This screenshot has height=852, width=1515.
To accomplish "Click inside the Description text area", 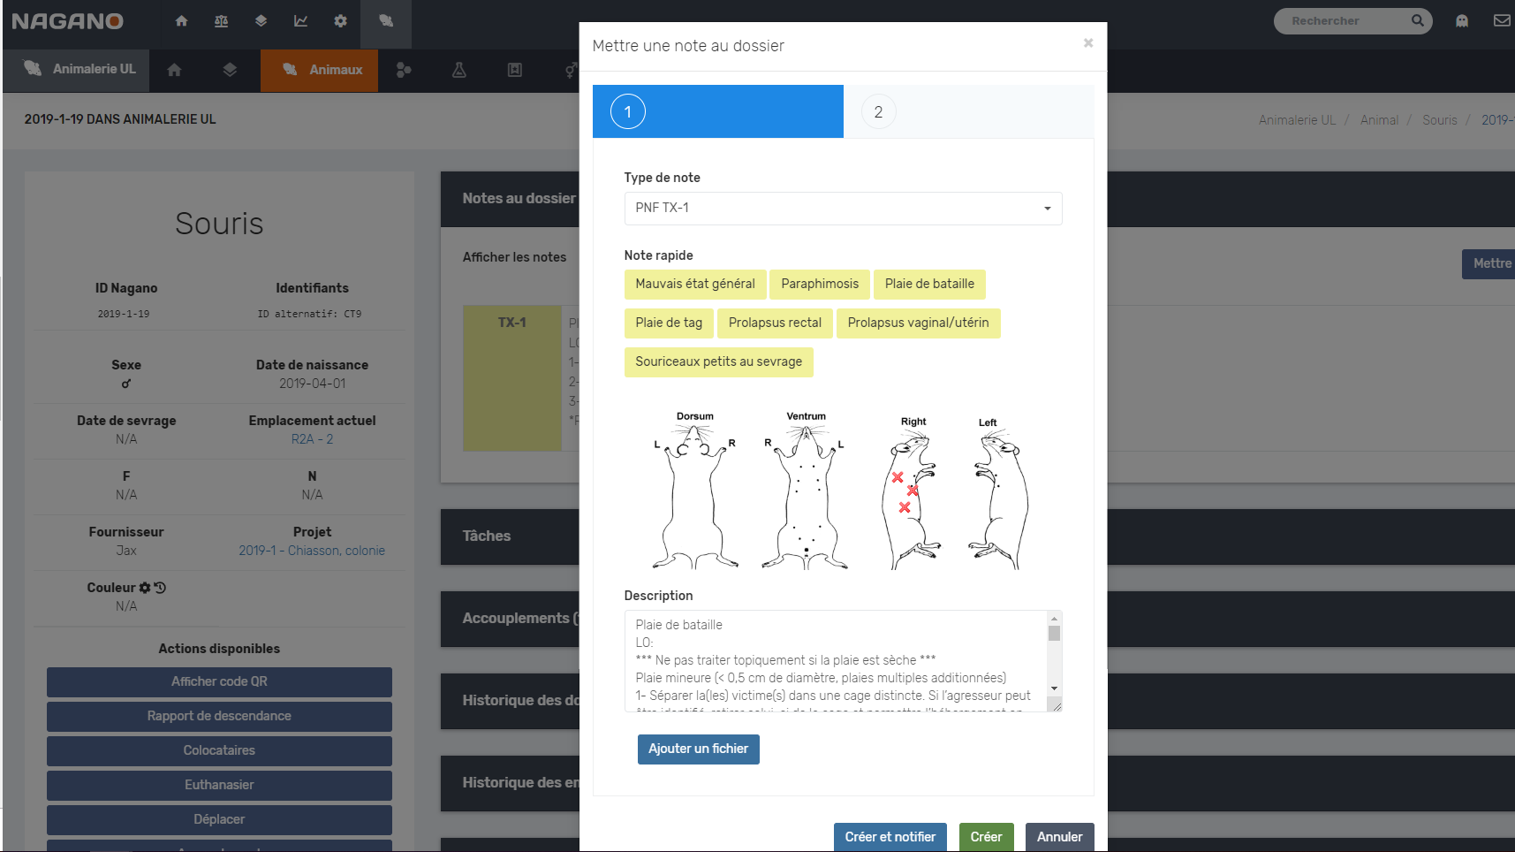I will (836, 661).
